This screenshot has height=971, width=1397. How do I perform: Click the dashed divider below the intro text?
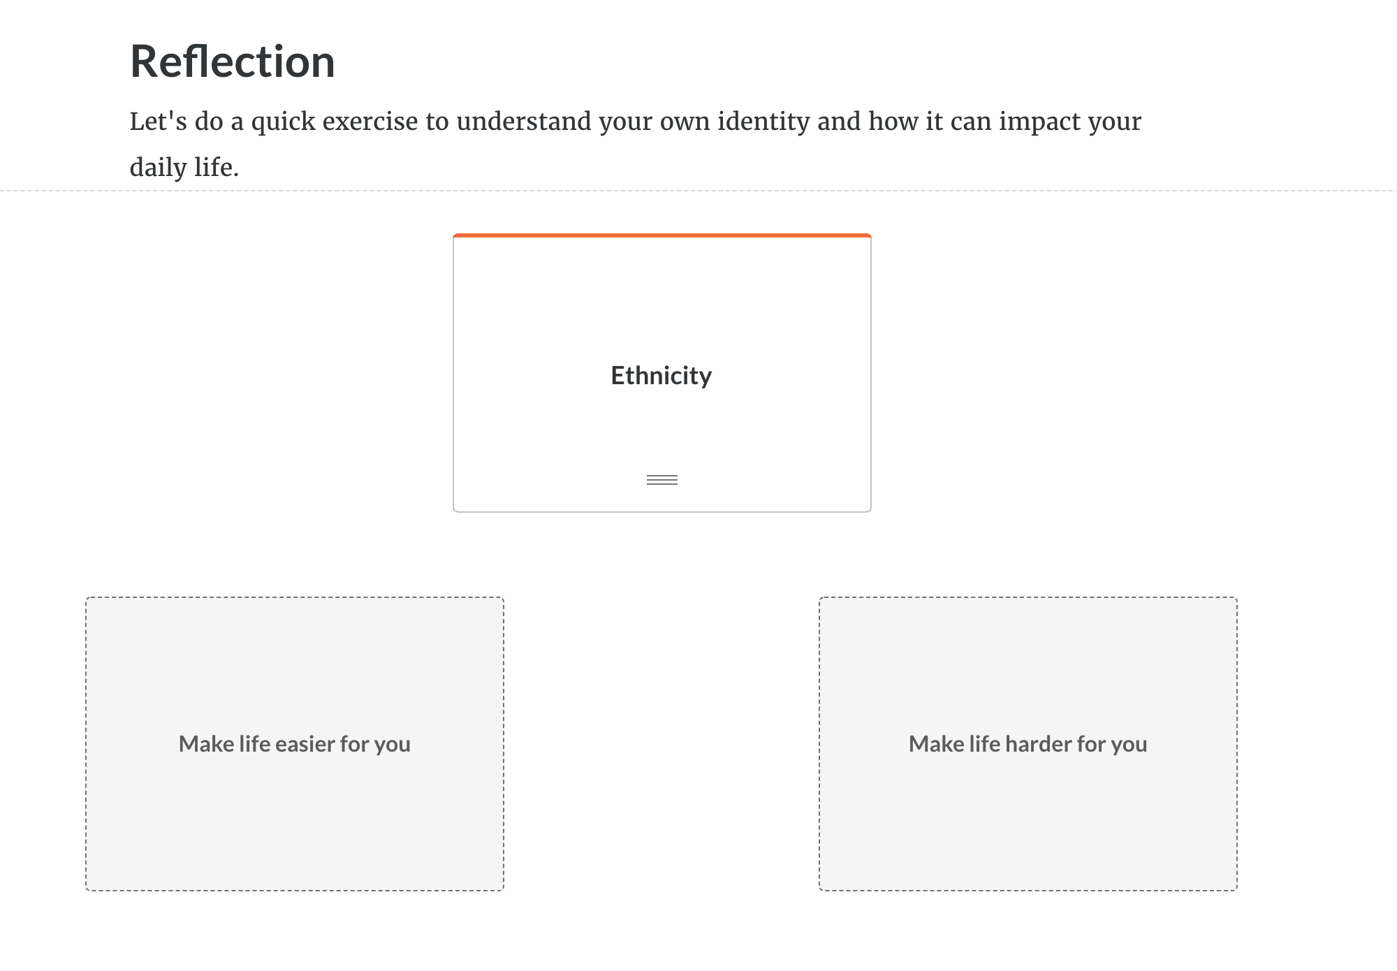[x=698, y=190]
